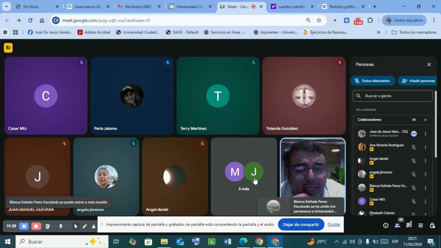Click Dejar de compartir button
Image resolution: width=441 pixels, height=248 pixels.
[301, 225]
